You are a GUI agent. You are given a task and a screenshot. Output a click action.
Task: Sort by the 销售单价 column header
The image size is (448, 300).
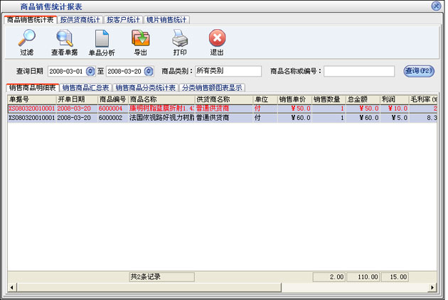[293, 99]
